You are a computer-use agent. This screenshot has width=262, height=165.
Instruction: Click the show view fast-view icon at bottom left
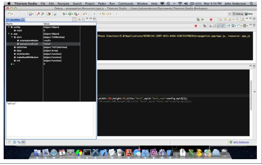coord(9,142)
